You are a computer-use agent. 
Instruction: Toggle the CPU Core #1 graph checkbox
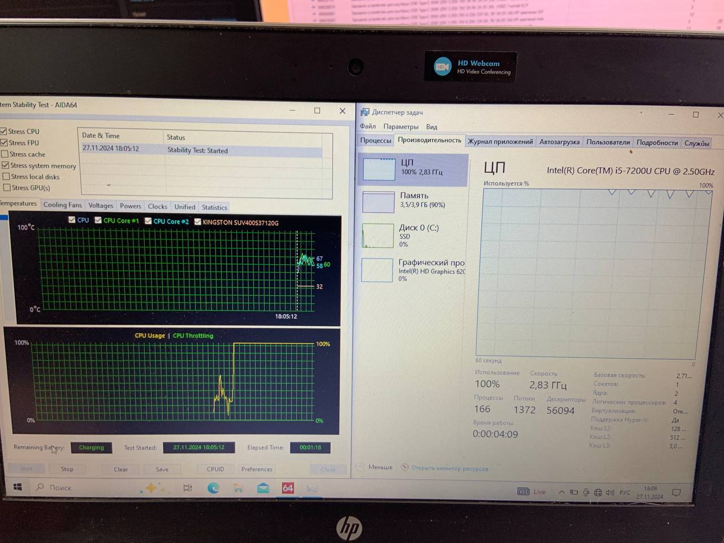[98, 220]
